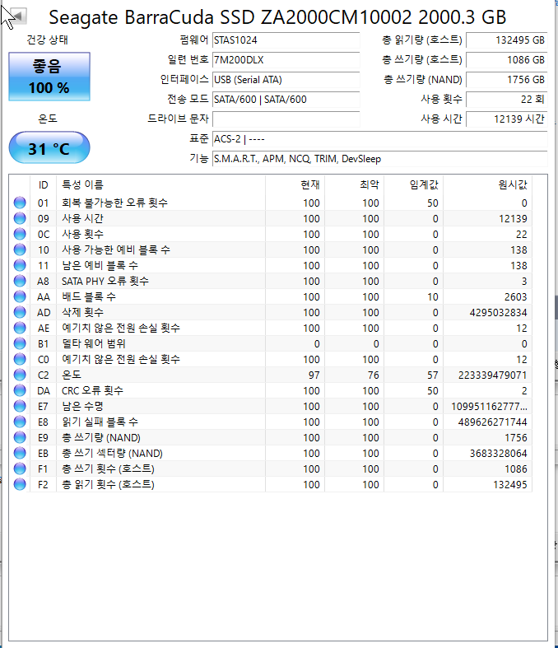Select attribute name 델타 웨어 범위

pyautogui.click(x=94, y=344)
